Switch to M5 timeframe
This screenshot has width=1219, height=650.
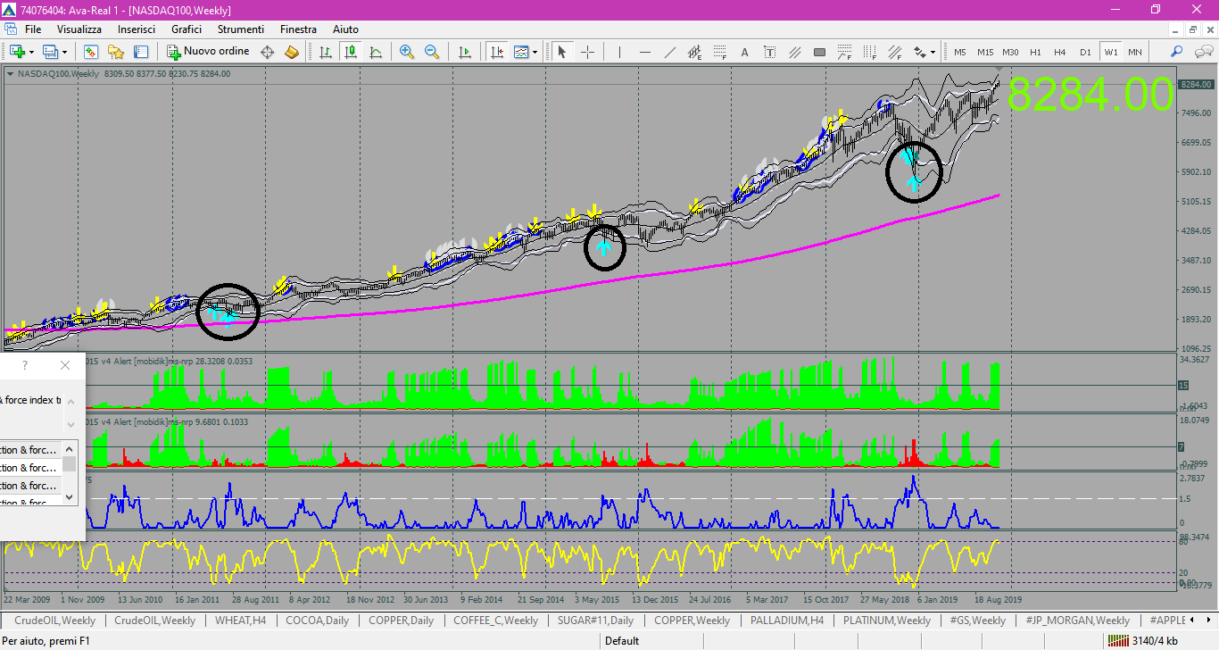click(x=960, y=52)
